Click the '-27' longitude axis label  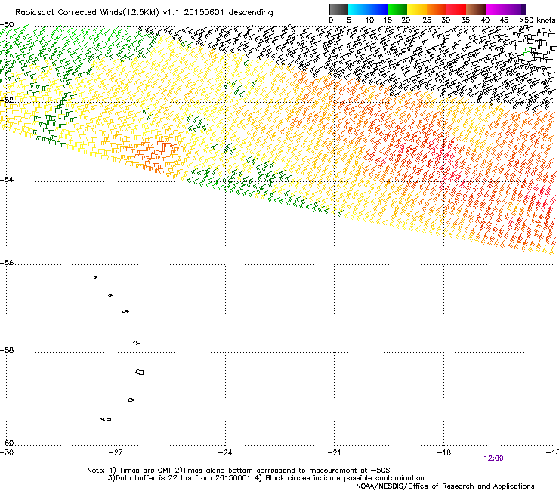pyautogui.click(x=115, y=452)
